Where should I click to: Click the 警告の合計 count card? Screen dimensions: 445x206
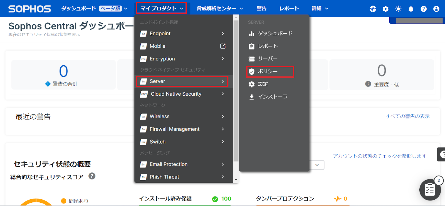pyautogui.click(x=63, y=75)
